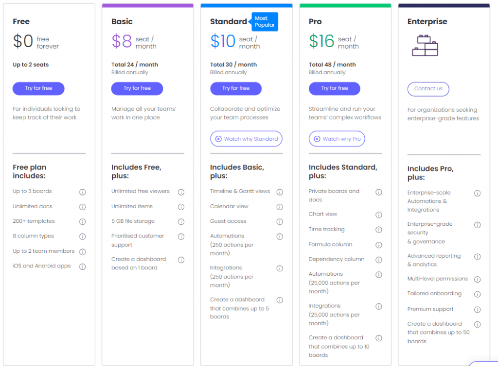Viewport: 498px width, 366px height.
Task: Click info icon next to Time tracking
Action: point(378,230)
